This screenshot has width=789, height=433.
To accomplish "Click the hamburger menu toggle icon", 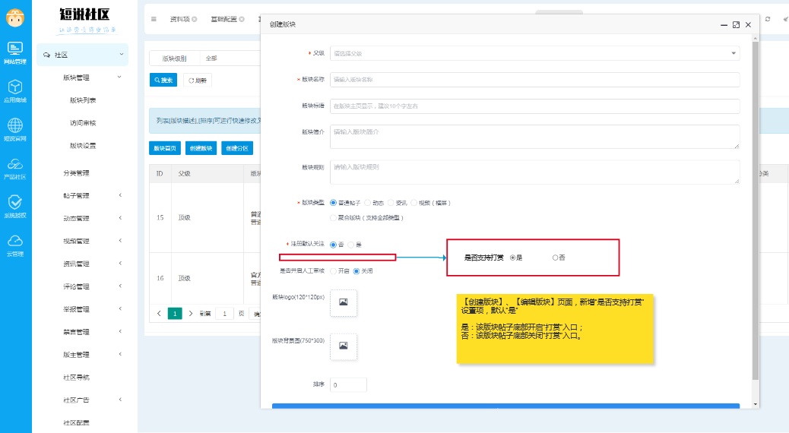I will pos(154,19).
